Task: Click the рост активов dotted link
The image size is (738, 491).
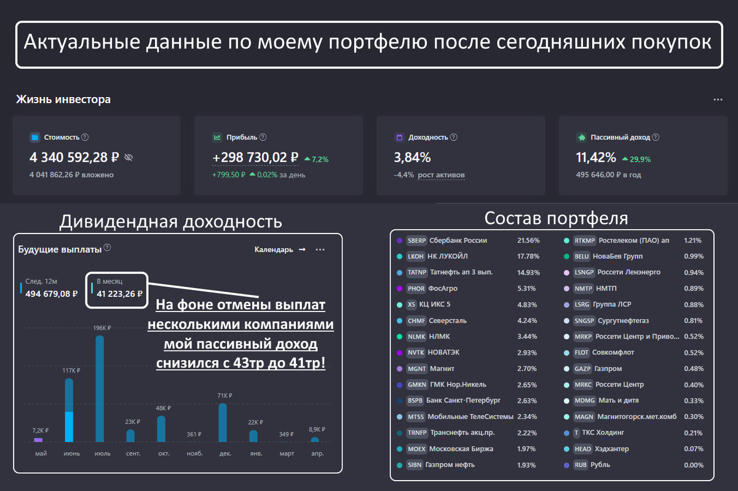Action: (x=441, y=175)
